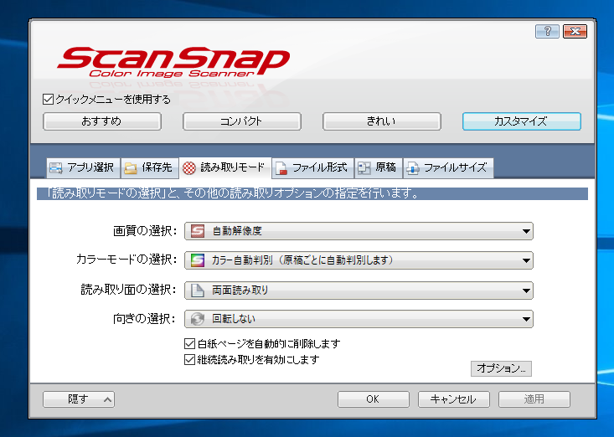Screen dimensions: 614x437
Task: Click the rotation icon beside 回転しない
Action: coord(198,319)
